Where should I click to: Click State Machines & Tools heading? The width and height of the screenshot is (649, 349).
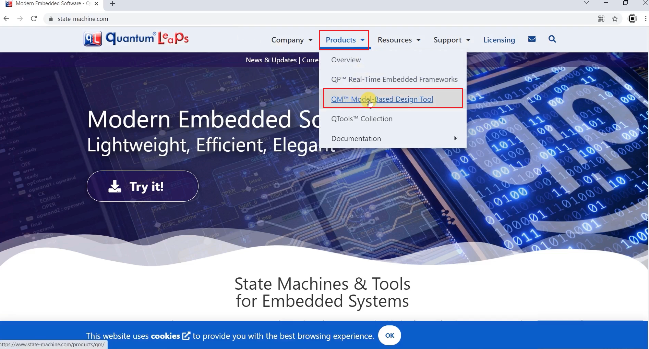322,292
